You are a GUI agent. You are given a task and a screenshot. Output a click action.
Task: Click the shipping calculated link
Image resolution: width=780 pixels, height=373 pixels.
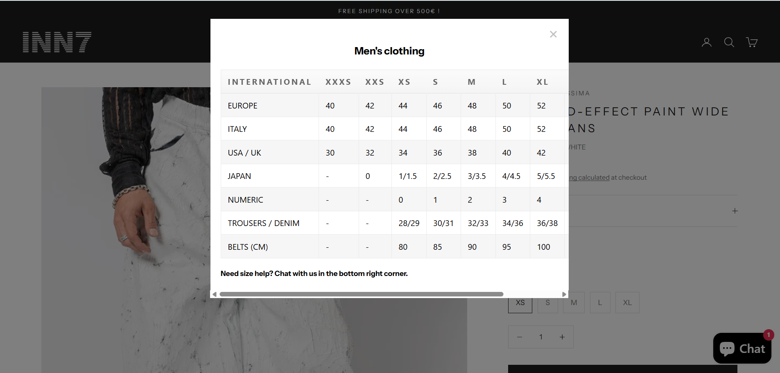click(x=589, y=178)
